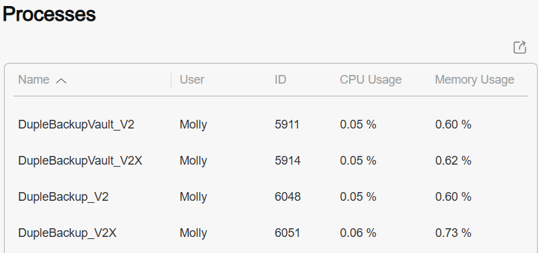The height and width of the screenshot is (253, 539).
Task: Click the 0.06 % CPU usage value
Action: (358, 233)
